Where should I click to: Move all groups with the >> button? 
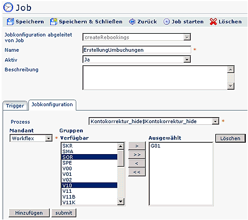tap(137, 155)
